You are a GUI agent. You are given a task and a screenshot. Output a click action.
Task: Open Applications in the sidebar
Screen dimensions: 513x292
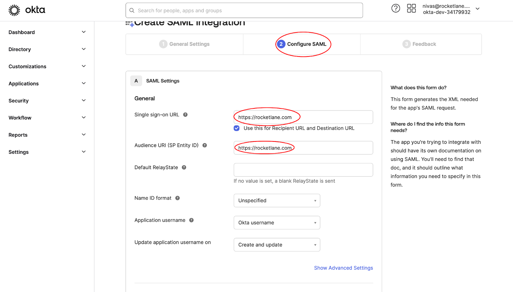pos(24,84)
